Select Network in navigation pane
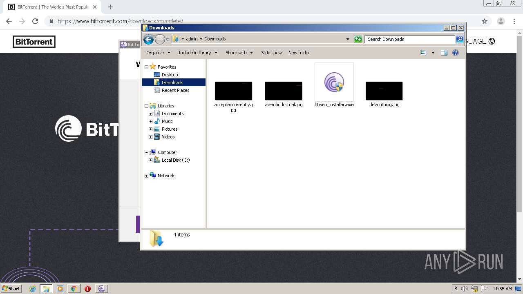Viewport: 523px width, 294px height. pyautogui.click(x=166, y=176)
